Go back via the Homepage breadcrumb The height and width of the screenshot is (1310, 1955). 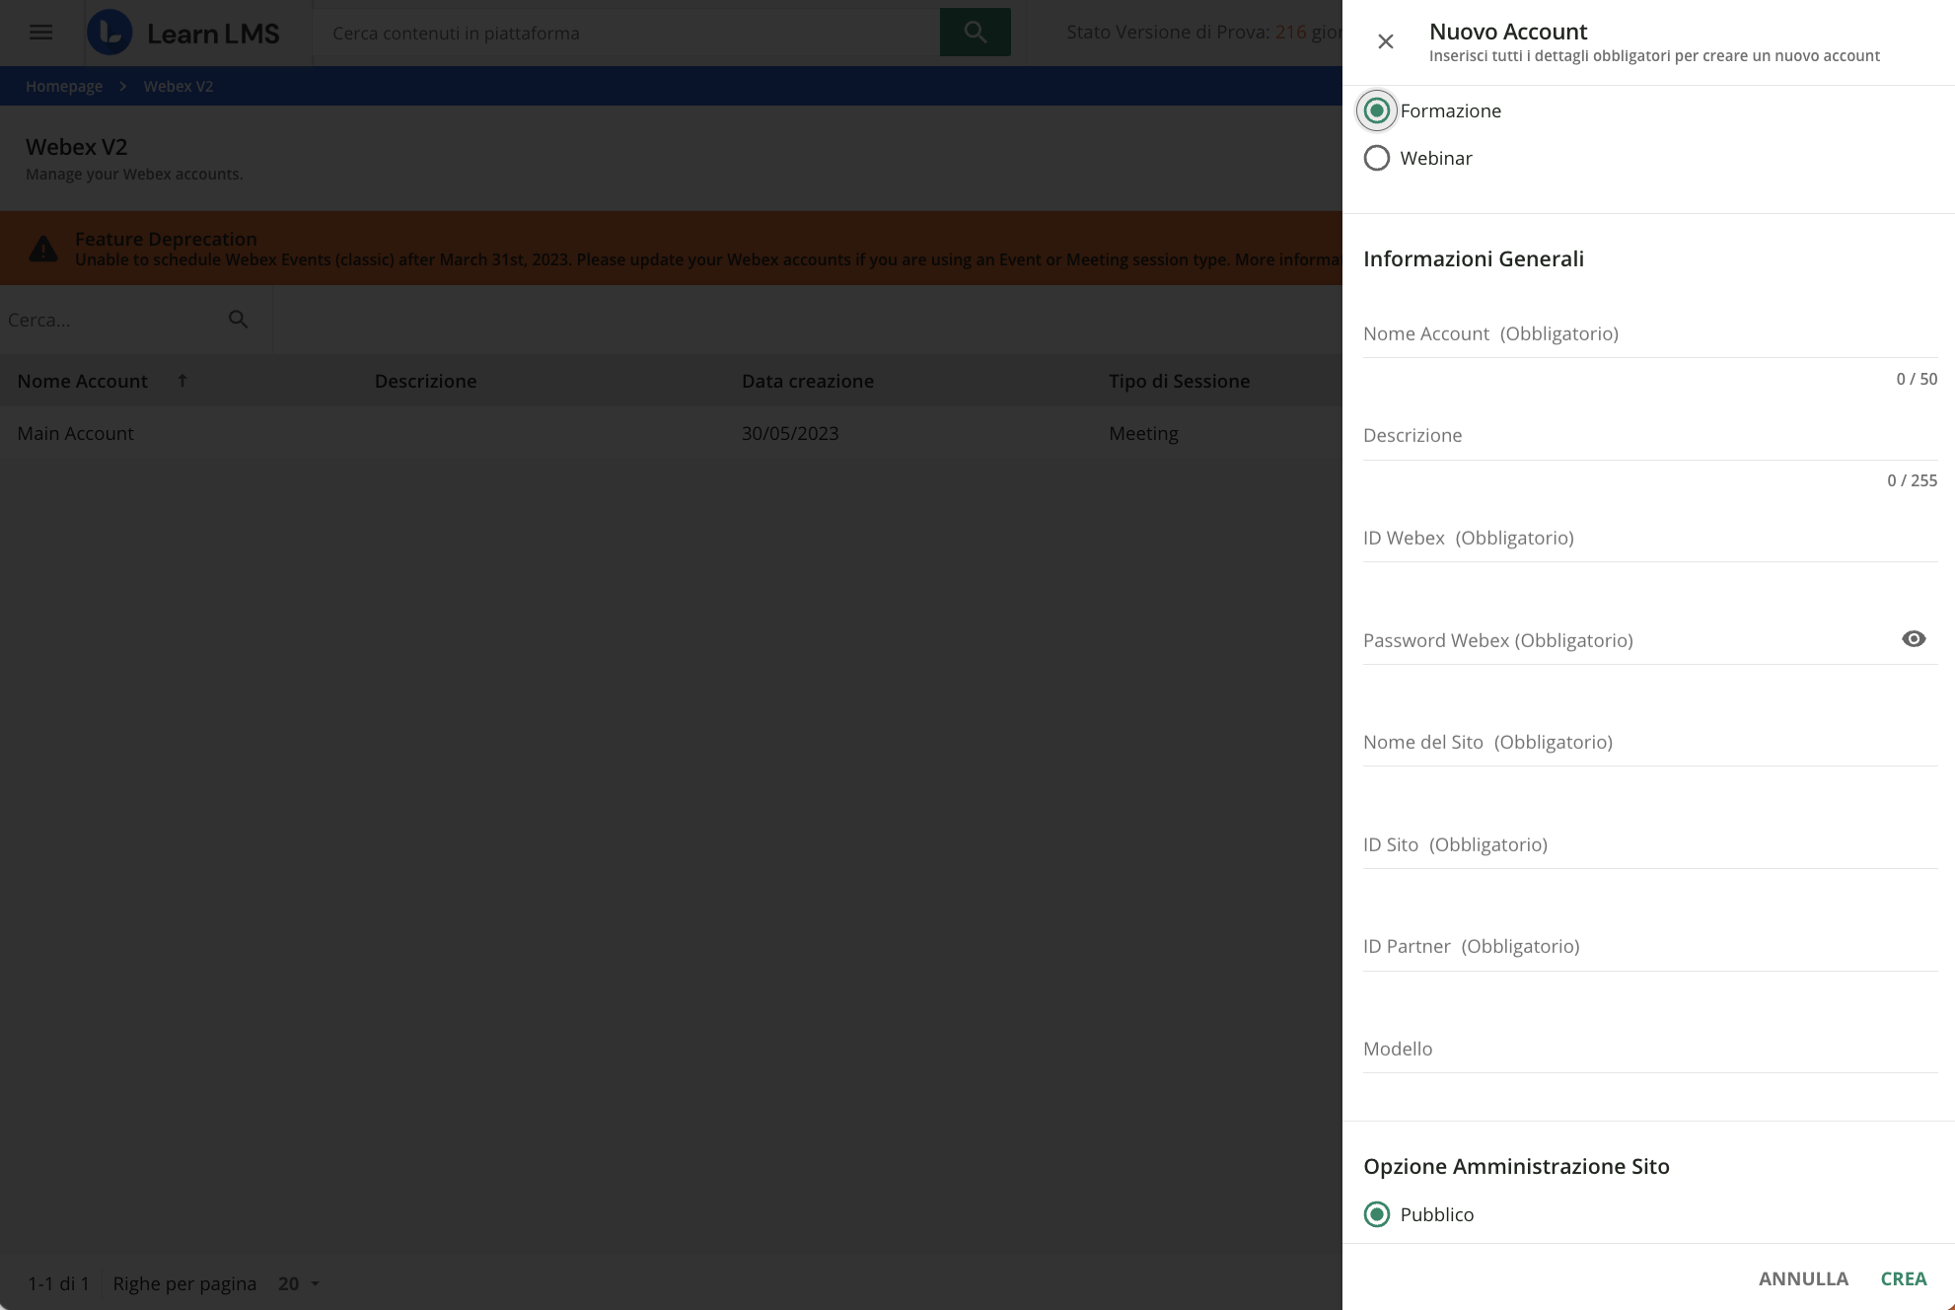click(x=64, y=86)
